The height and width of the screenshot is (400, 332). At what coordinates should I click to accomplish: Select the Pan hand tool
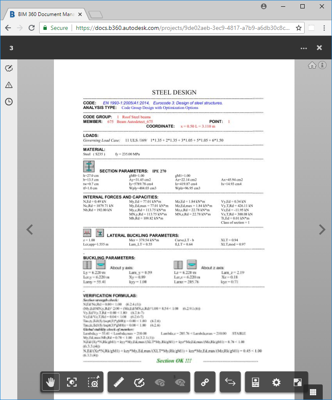click(x=51, y=382)
